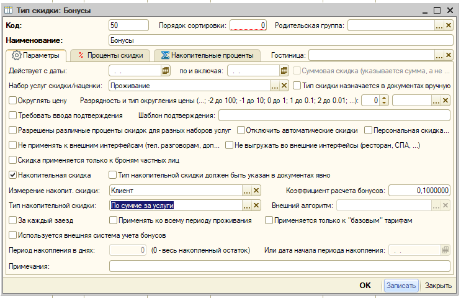
Task: Click the Шаблон подтверждения input field
Action: coord(334,115)
